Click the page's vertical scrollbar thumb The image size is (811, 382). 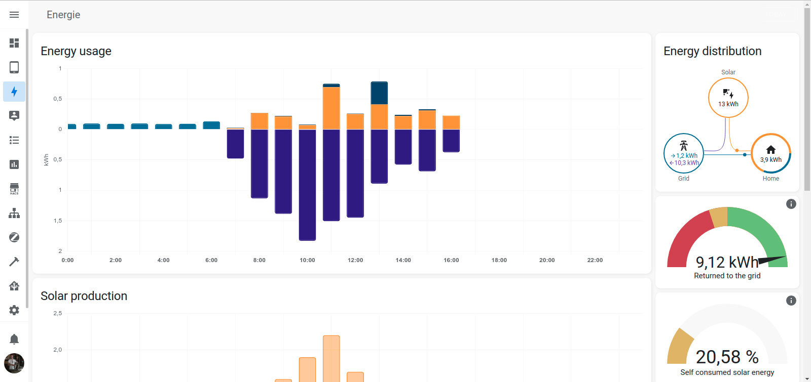pos(807,100)
